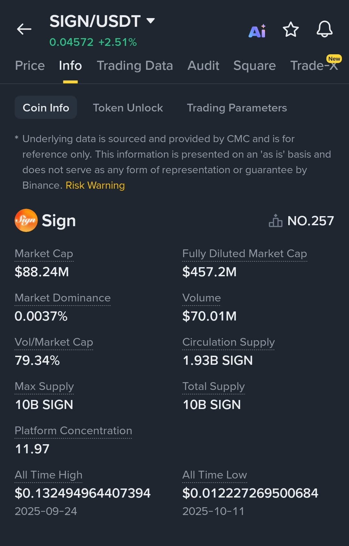
Task: Tap the Fully Diluted Market Cap label
Action: (245, 254)
